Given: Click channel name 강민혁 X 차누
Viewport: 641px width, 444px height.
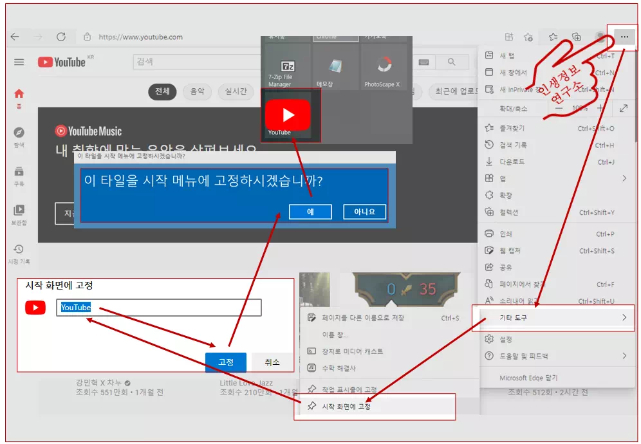Looking at the screenshot, I should tap(98, 383).
